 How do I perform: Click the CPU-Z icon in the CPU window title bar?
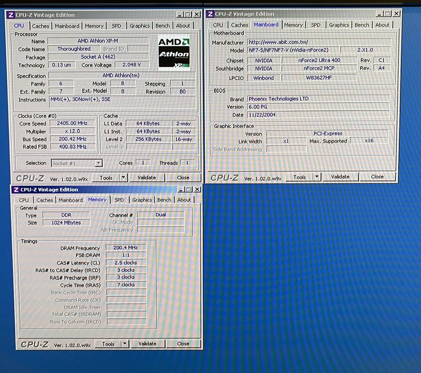tap(11, 15)
